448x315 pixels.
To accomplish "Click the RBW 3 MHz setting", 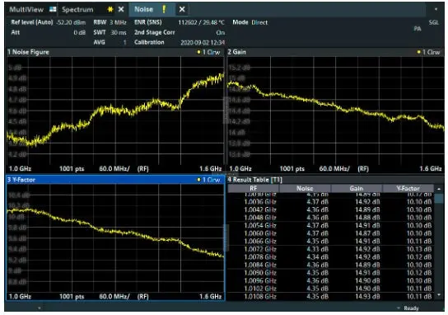I will [110, 22].
